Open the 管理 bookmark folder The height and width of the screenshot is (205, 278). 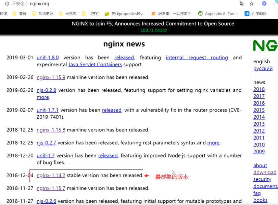point(20,14)
